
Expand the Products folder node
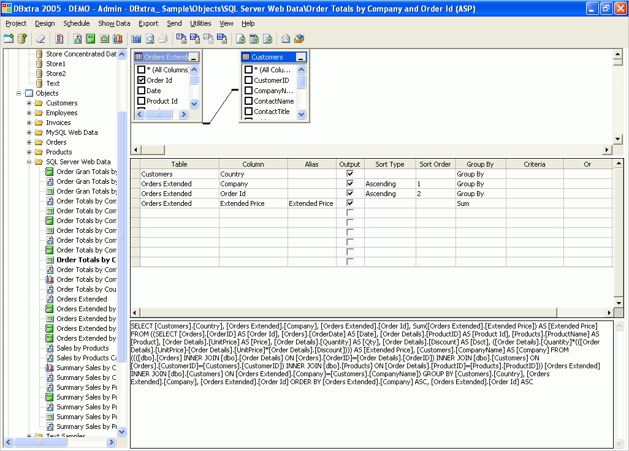29,152
